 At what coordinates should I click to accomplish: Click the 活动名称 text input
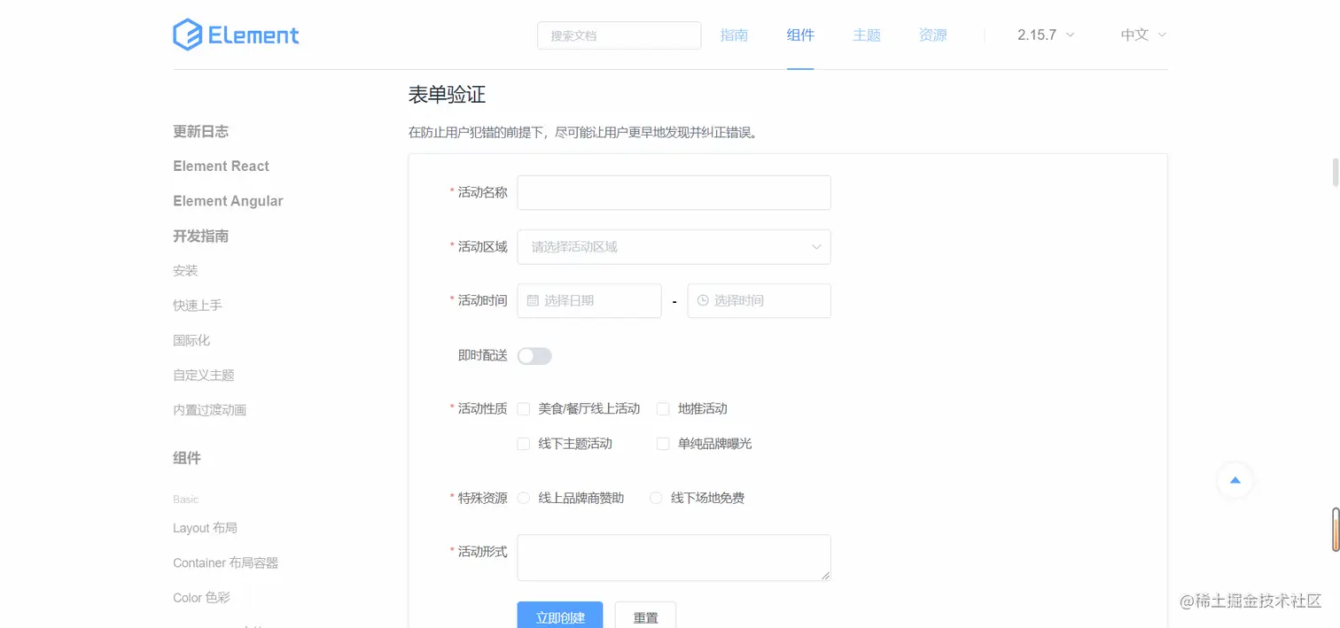(x=674, y=192)
